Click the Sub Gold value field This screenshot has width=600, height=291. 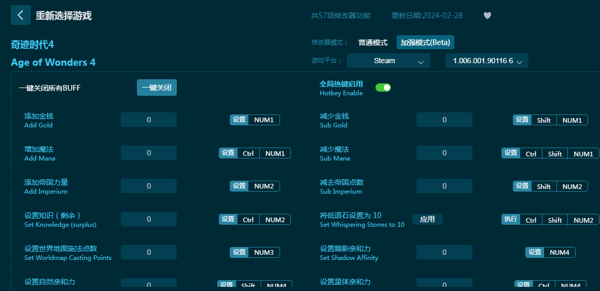click(x=444, y=120)
